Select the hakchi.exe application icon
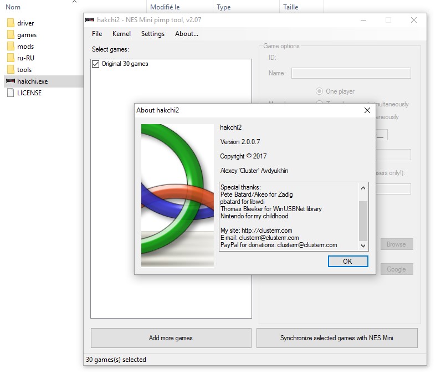 click(11, 81)
